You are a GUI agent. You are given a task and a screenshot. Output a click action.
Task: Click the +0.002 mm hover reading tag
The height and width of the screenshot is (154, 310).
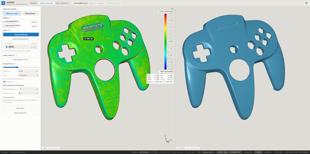[x=88, y=38]
